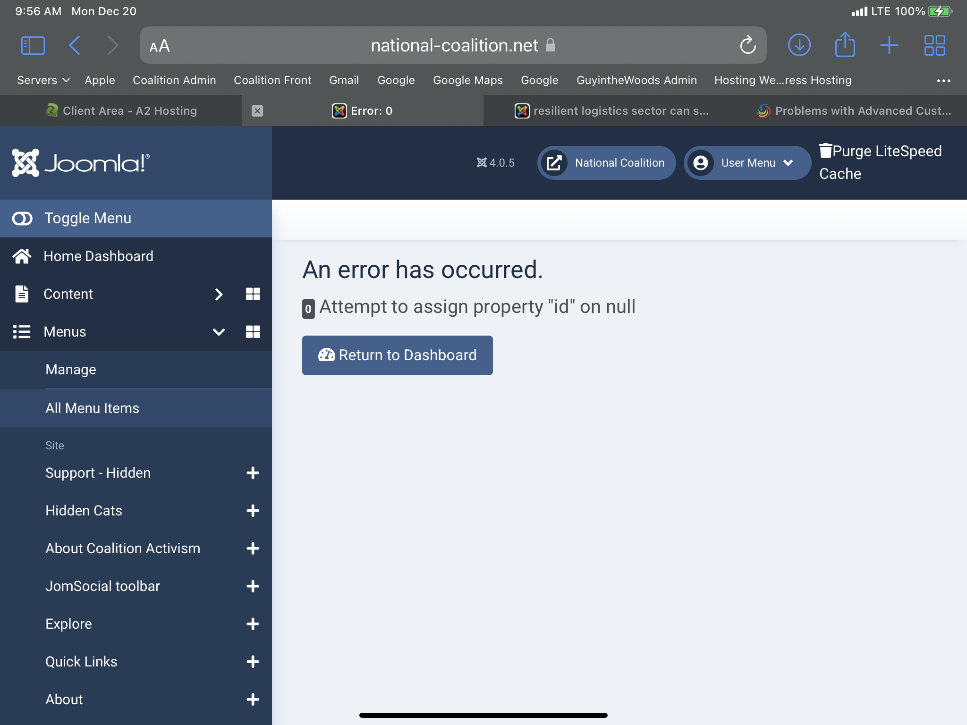
Task: Add item to Support - Hidden menu
Action: tap(253, 473)
